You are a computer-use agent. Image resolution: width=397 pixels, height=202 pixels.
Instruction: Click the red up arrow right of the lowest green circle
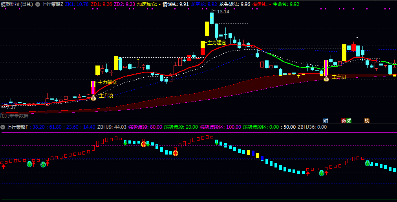pos(326,173)
